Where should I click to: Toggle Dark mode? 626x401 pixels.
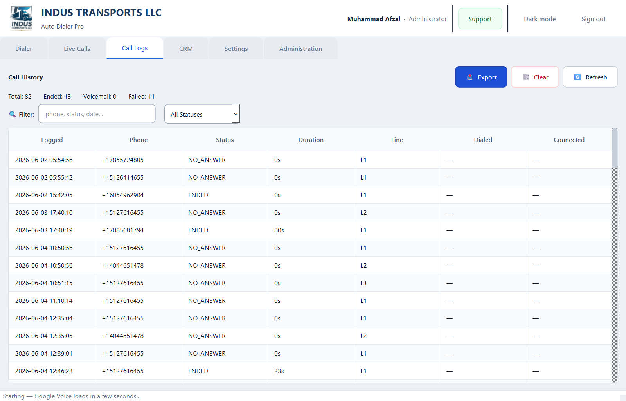540,19
